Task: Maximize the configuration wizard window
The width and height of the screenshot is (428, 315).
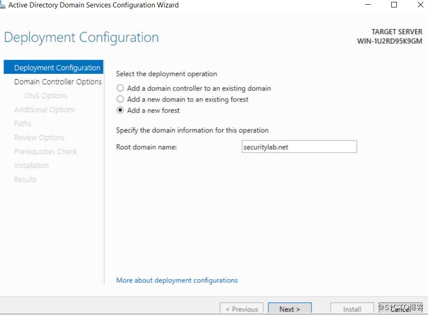Action: pyautogui.click(x=394, y=5)
